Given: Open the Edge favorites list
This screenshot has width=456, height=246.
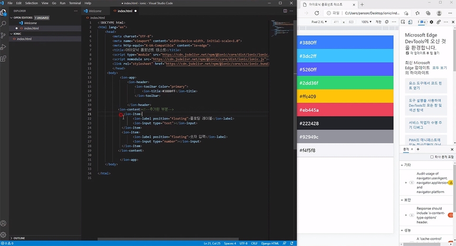Looking at the screenshot, I should [x=418, y=13].
